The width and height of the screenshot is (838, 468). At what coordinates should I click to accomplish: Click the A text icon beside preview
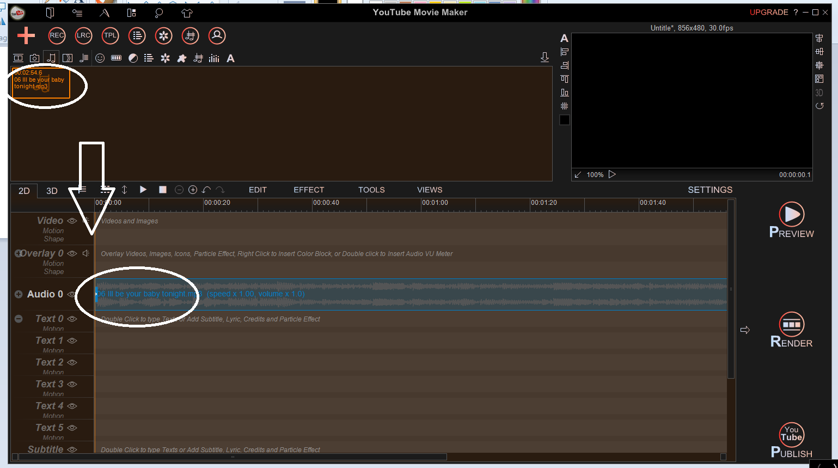[564, 38]
